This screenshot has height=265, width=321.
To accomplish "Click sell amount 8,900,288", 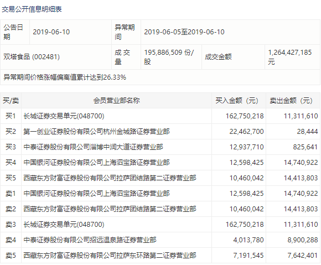I will tap(303, 240).
